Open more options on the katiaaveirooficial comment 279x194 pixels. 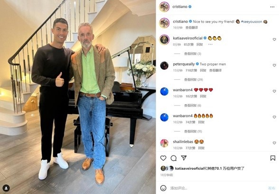[x=210, y=44]
